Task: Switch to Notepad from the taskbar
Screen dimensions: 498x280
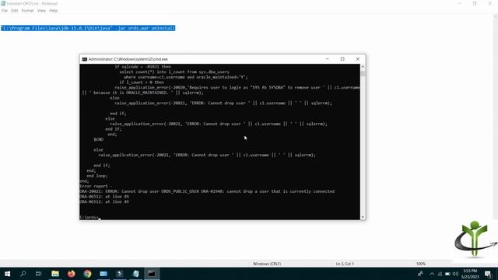Action: [135, 274]
